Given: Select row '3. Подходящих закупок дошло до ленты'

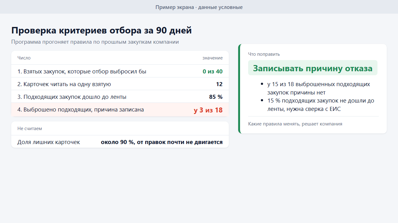Looking at the screenshot, I should point(120,97).
